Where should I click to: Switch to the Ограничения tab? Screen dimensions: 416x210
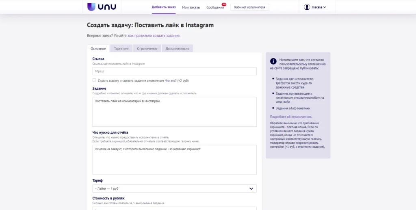coord(147,48)
